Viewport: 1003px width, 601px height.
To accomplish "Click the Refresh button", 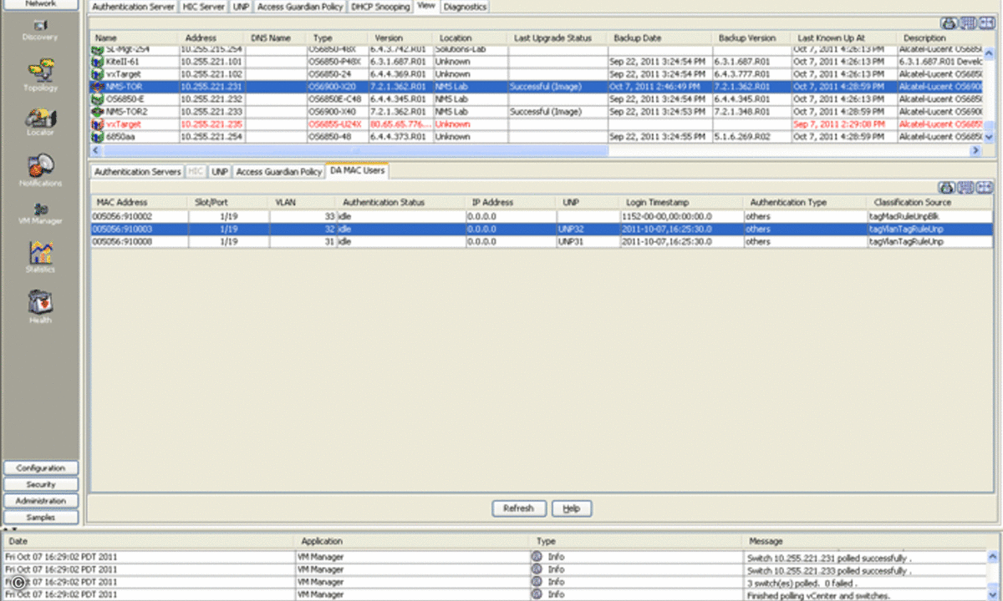I will coord(518,508).
